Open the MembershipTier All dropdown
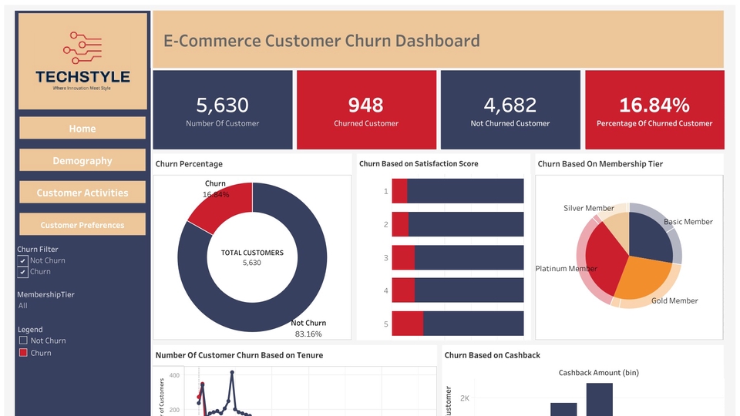Viewport: 740px width, 416px height. click(22, 306)
